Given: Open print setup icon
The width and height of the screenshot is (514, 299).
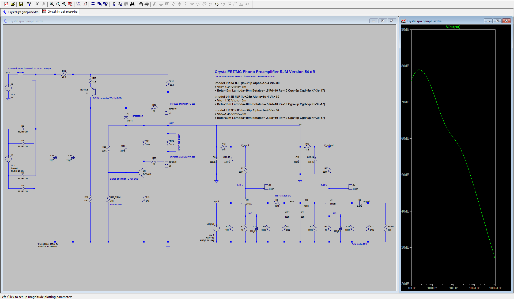Looking at the screenshot, I should (141, 4).
